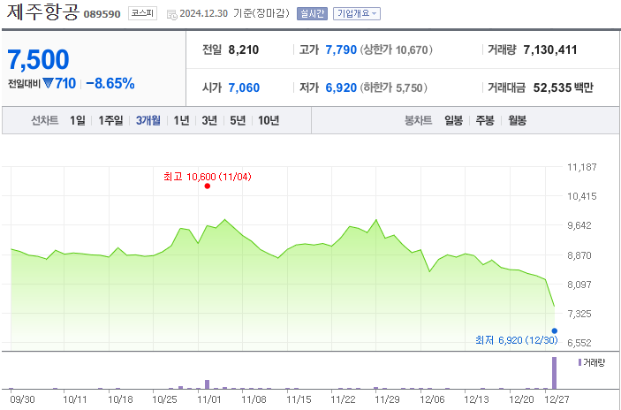The width and height of the screenshot is (621, 410).
Task: Click the 9,642 y-axis label
Action: click(579, 225)
